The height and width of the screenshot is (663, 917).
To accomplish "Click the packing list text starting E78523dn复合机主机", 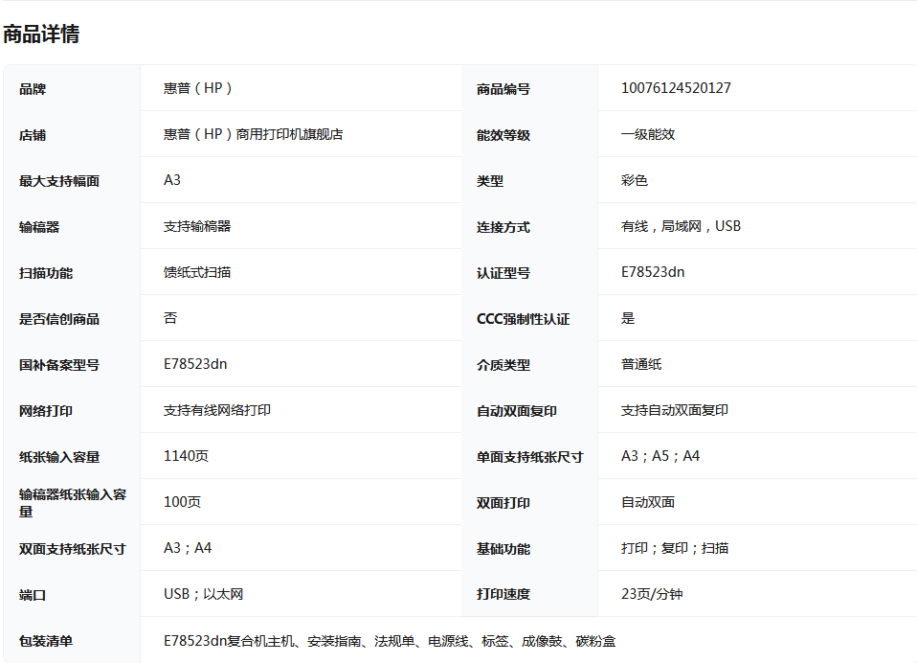I will [x=390, y=641].
